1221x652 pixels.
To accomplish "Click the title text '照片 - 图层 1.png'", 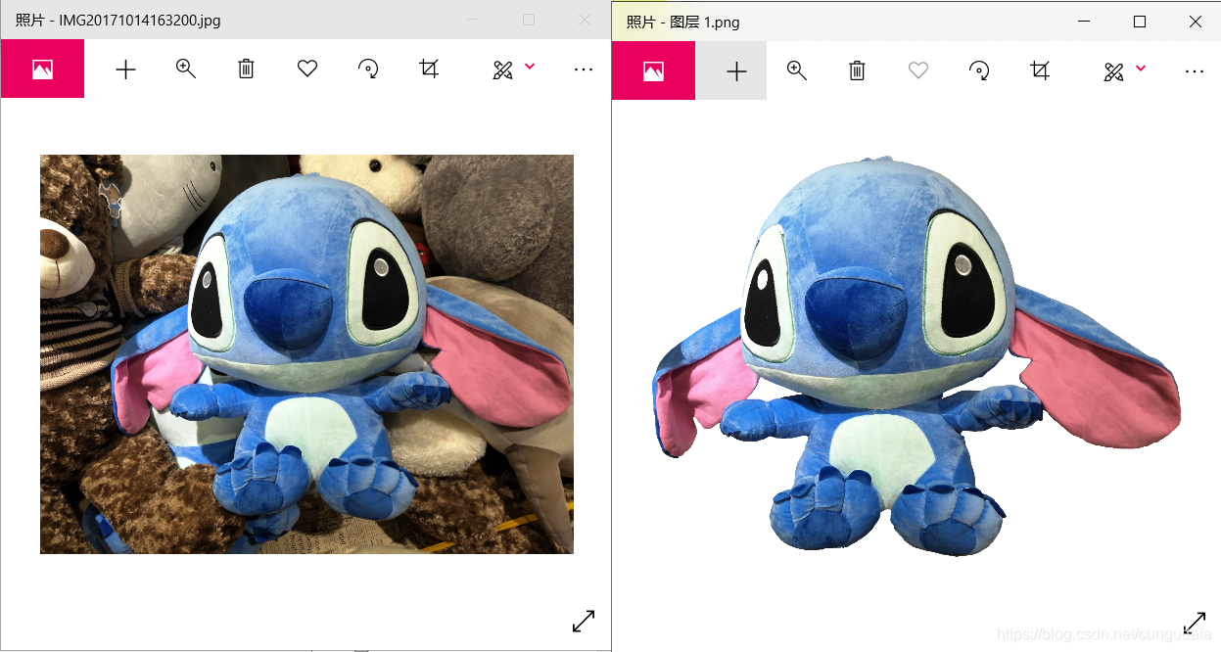I will 682,22.
